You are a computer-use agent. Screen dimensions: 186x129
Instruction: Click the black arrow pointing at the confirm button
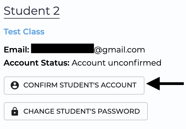point(165,84)
